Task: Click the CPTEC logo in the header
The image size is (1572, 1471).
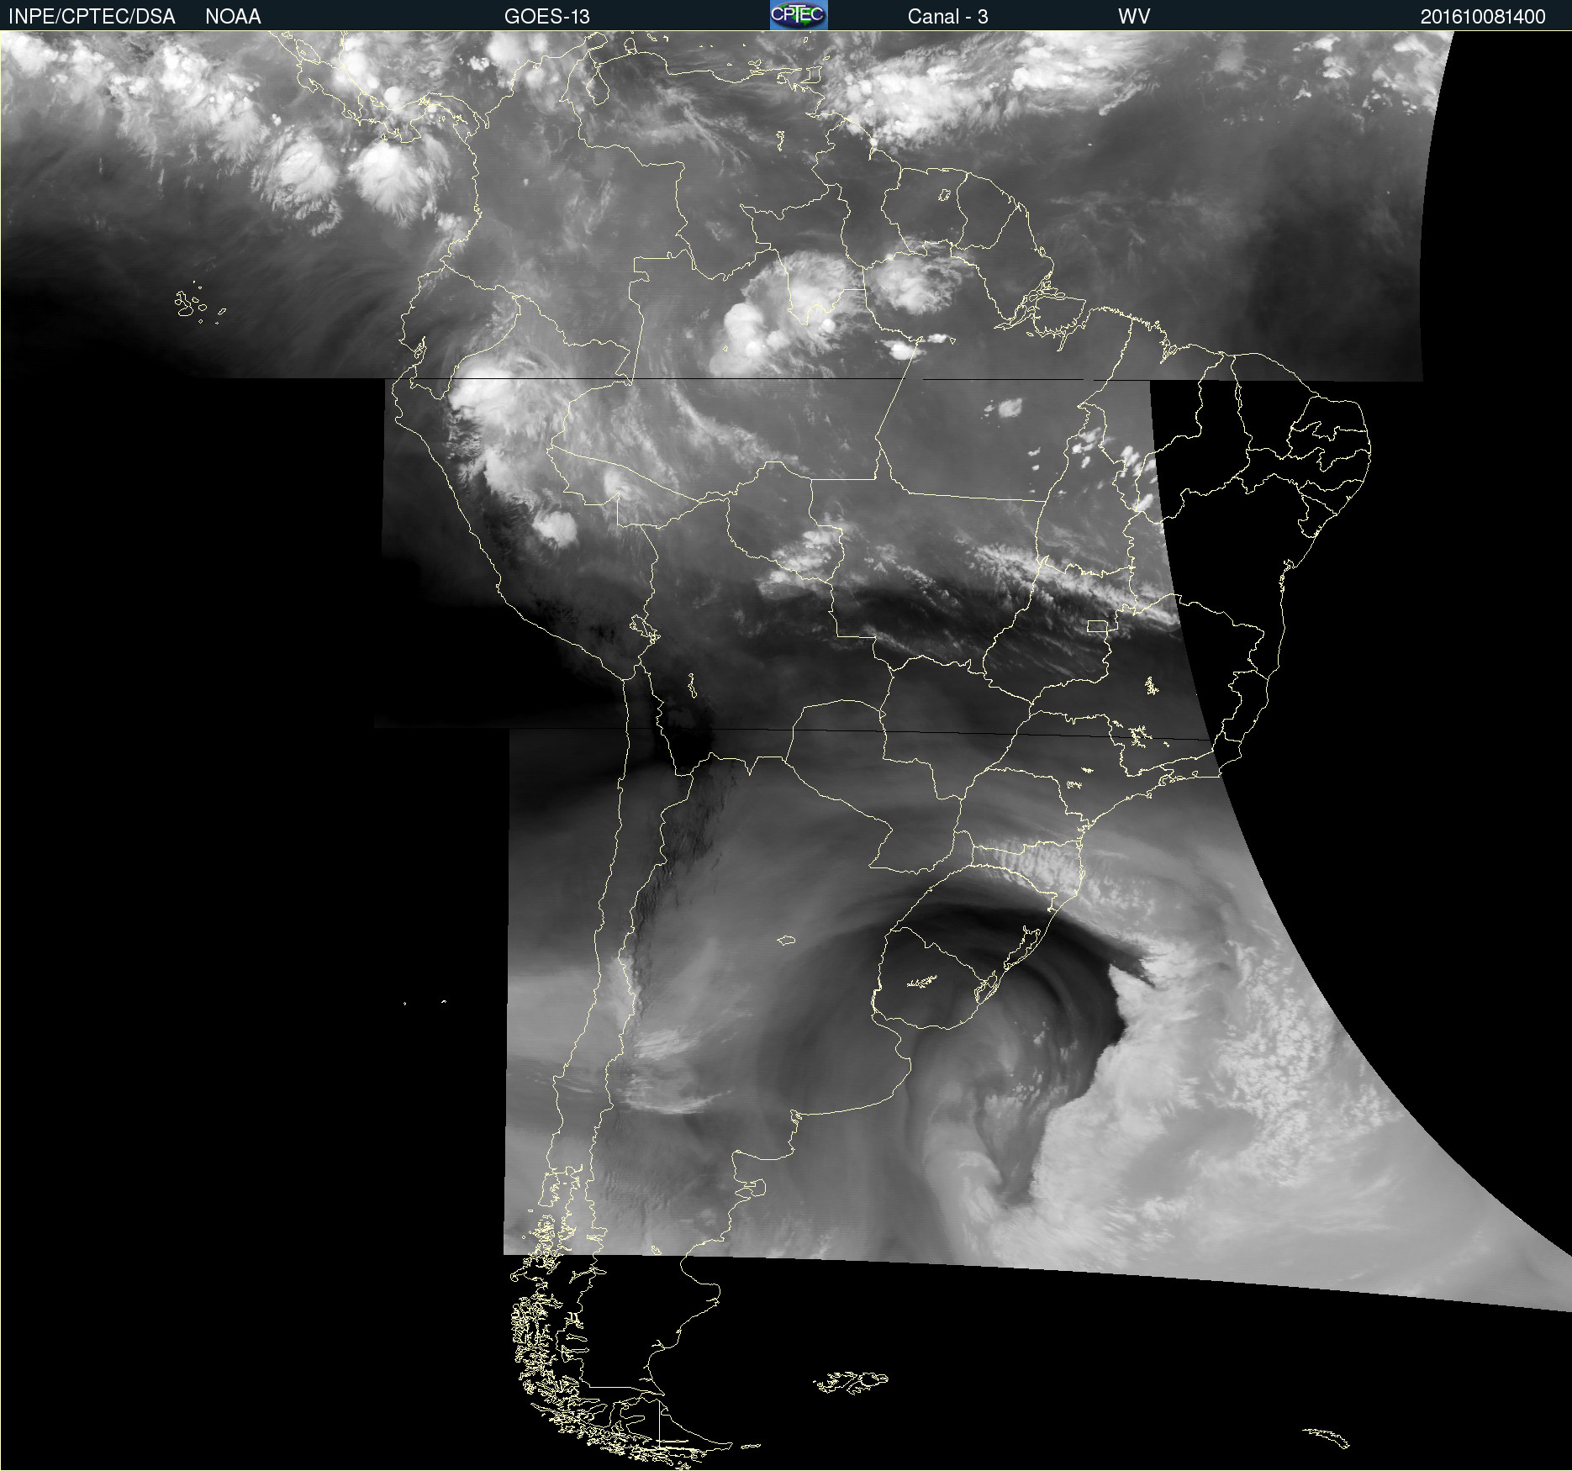Action: (799, 15)
